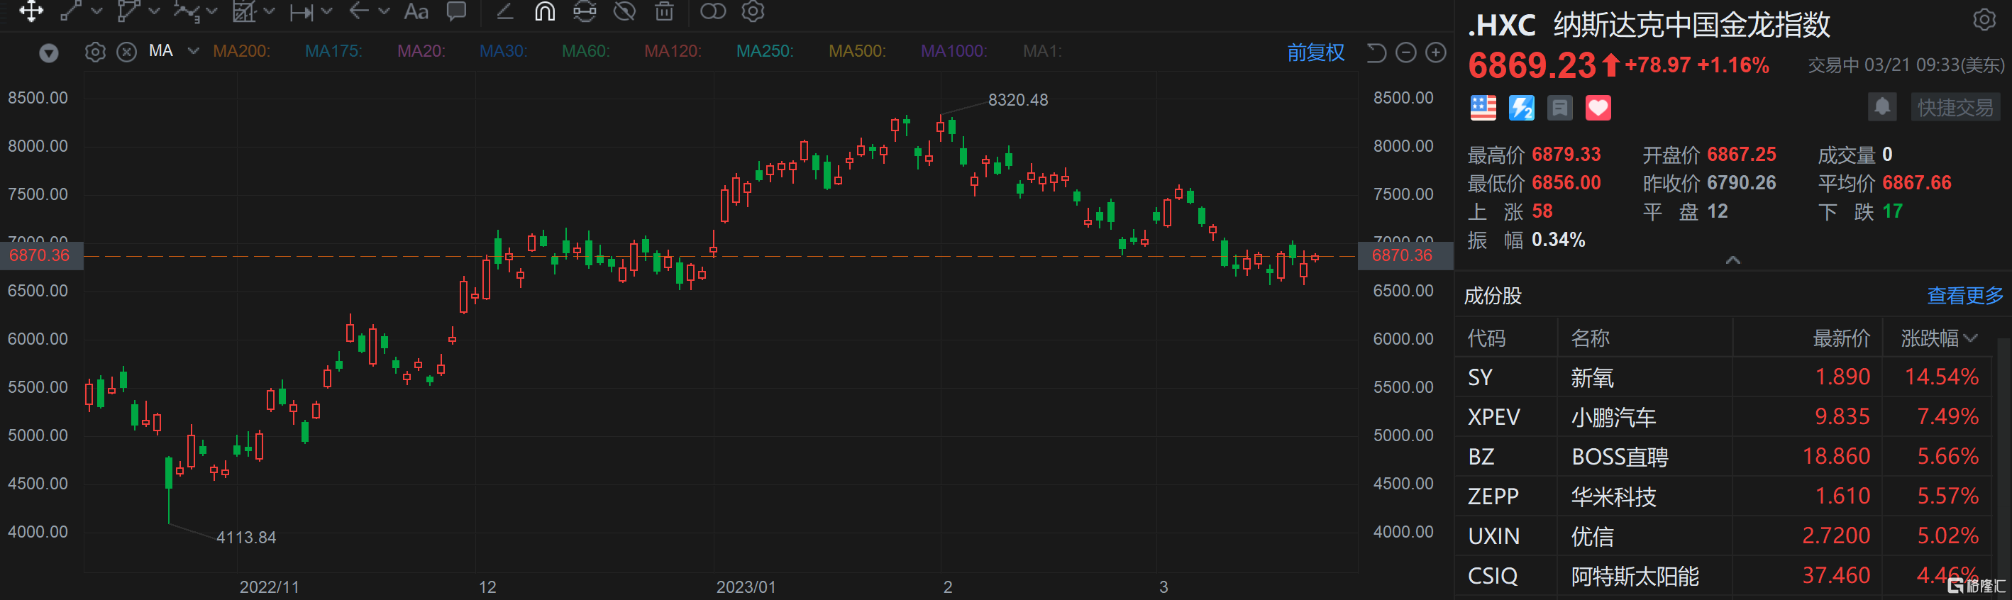This screenshot has height=600, width=2012.
Task: Open the BZ BOSS直聘 stock row
Action: pos(1725,457)
